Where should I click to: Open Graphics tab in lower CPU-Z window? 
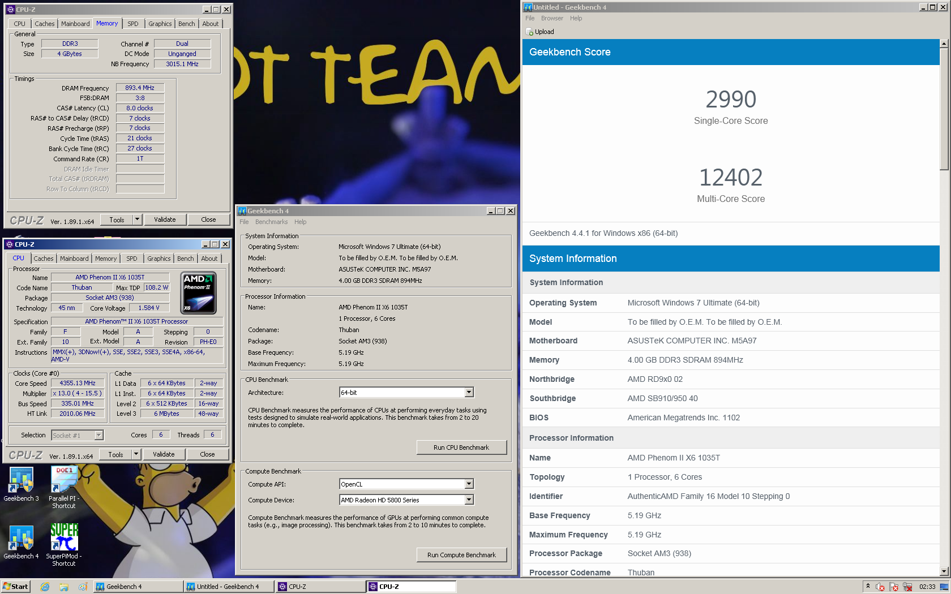tap(159, 259)
